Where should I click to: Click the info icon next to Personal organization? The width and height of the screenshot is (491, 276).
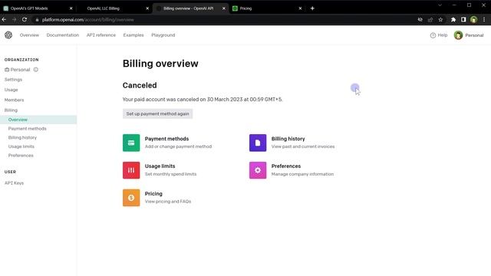tap(36, 70)
